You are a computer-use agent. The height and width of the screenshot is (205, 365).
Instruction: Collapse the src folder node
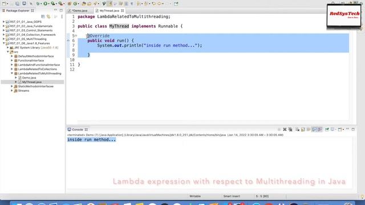click(7, 52)
